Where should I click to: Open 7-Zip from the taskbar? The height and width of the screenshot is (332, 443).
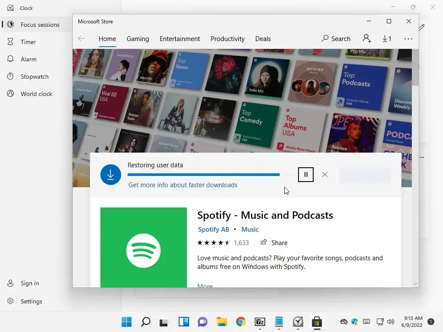[260, 322]
